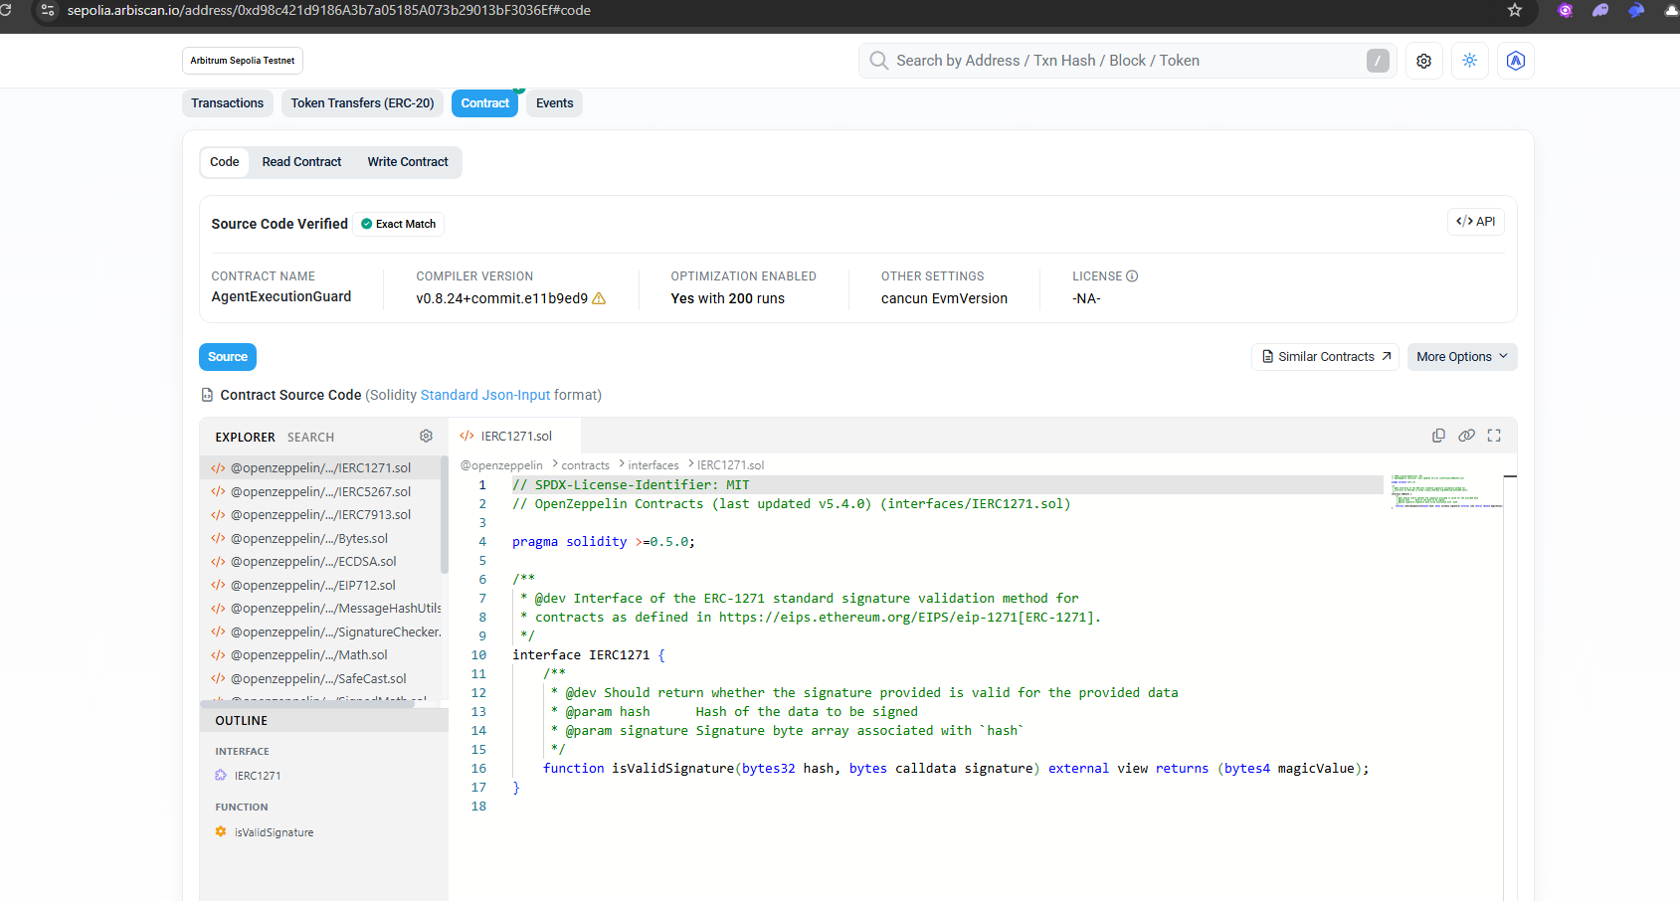Click the Exact Match verified badge
This screenshot has width=1680, height=901.
click(399, 224)
